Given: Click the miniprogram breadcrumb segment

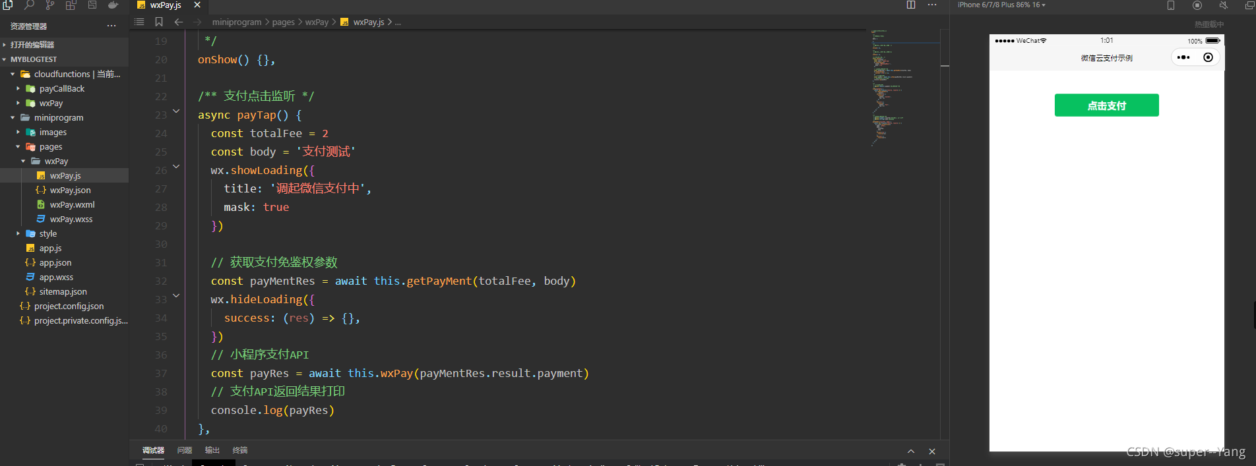Looking at the screenshot, I should coord(237,22).
